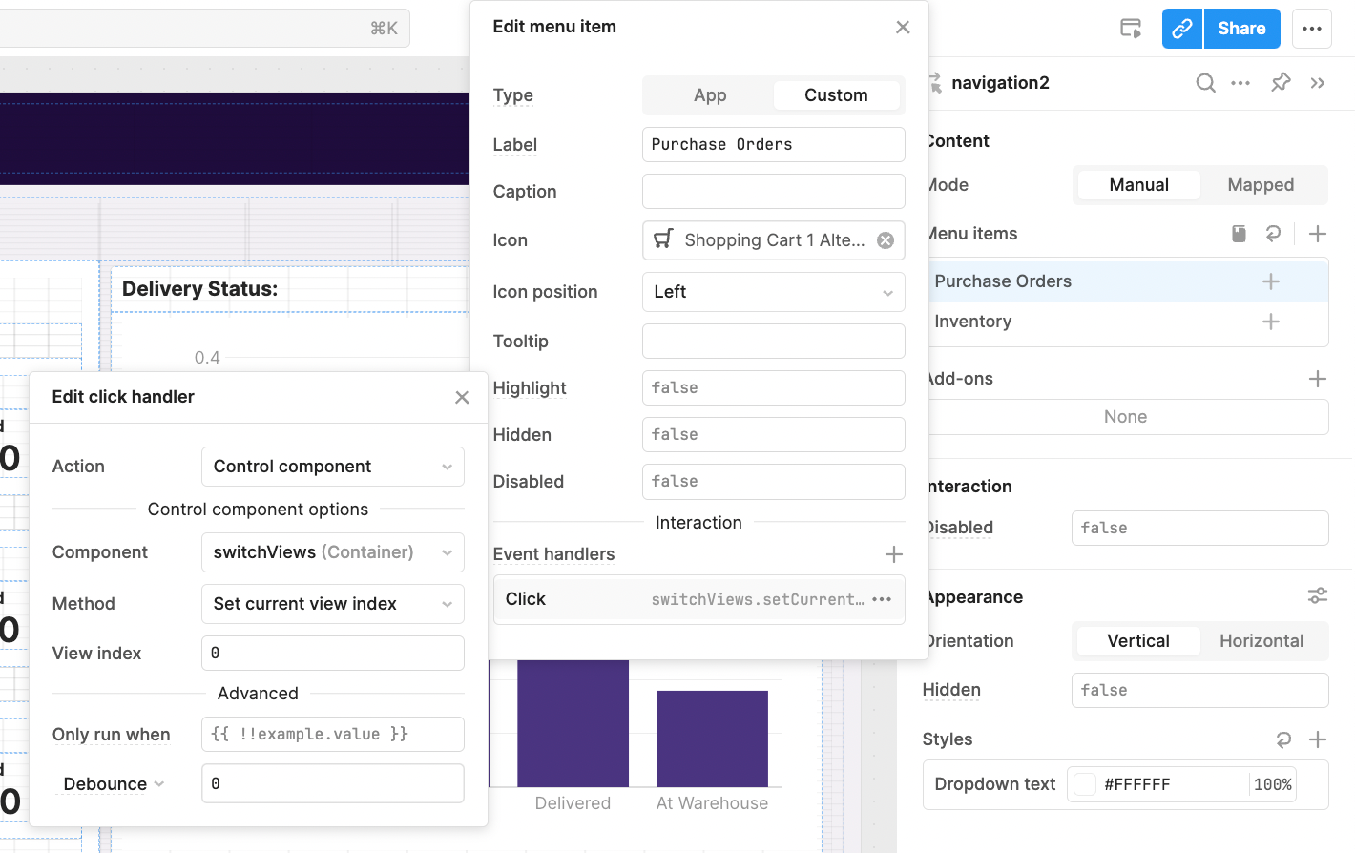Click the menu items book icon

click(x=1239, y=234)
